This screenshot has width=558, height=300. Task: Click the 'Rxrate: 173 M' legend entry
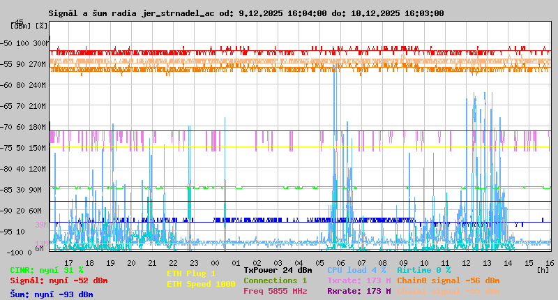pos(359,291)
